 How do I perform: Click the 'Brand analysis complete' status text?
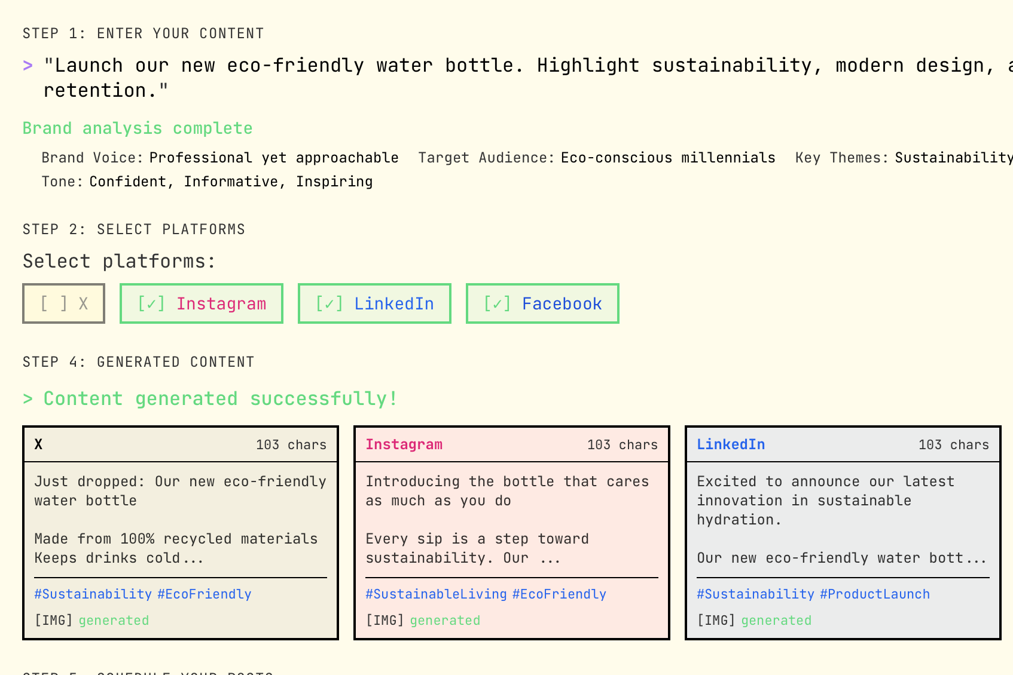pos(138,128)
